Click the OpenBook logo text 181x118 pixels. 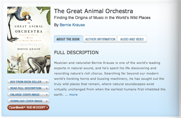point(17,107)
